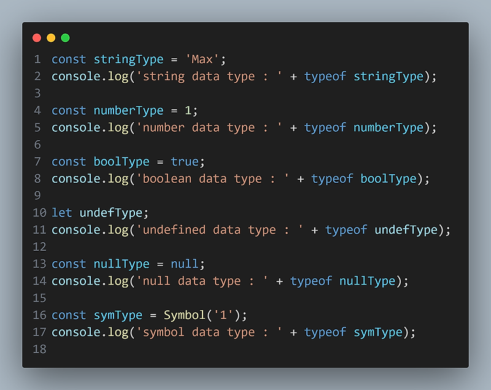491x390 pixels.
Task: Click the 'Max' string literal
Action: coord(202,59)
